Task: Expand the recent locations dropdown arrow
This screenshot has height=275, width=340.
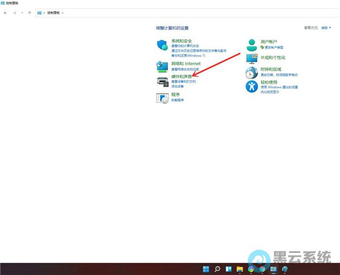Action: coord(22,13)
